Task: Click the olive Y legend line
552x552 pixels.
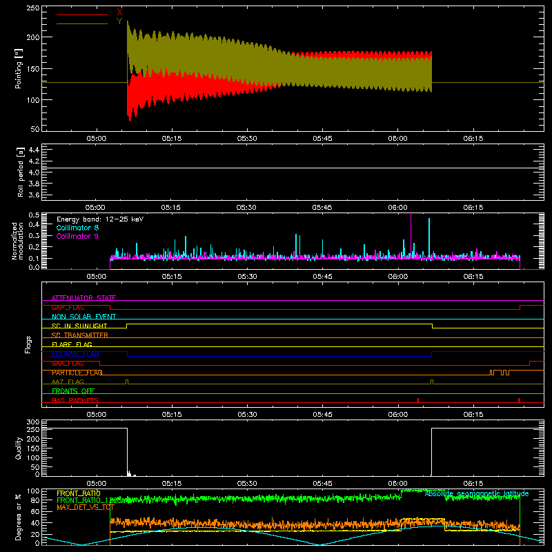Action: [x=81, y=24]
